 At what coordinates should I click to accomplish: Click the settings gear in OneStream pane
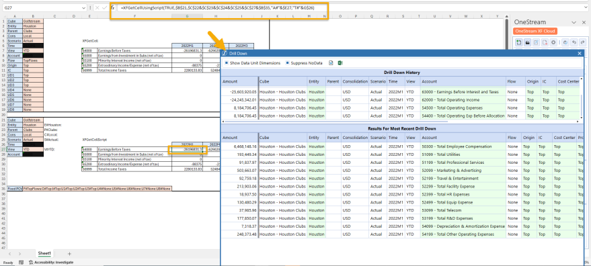(553, 42)
